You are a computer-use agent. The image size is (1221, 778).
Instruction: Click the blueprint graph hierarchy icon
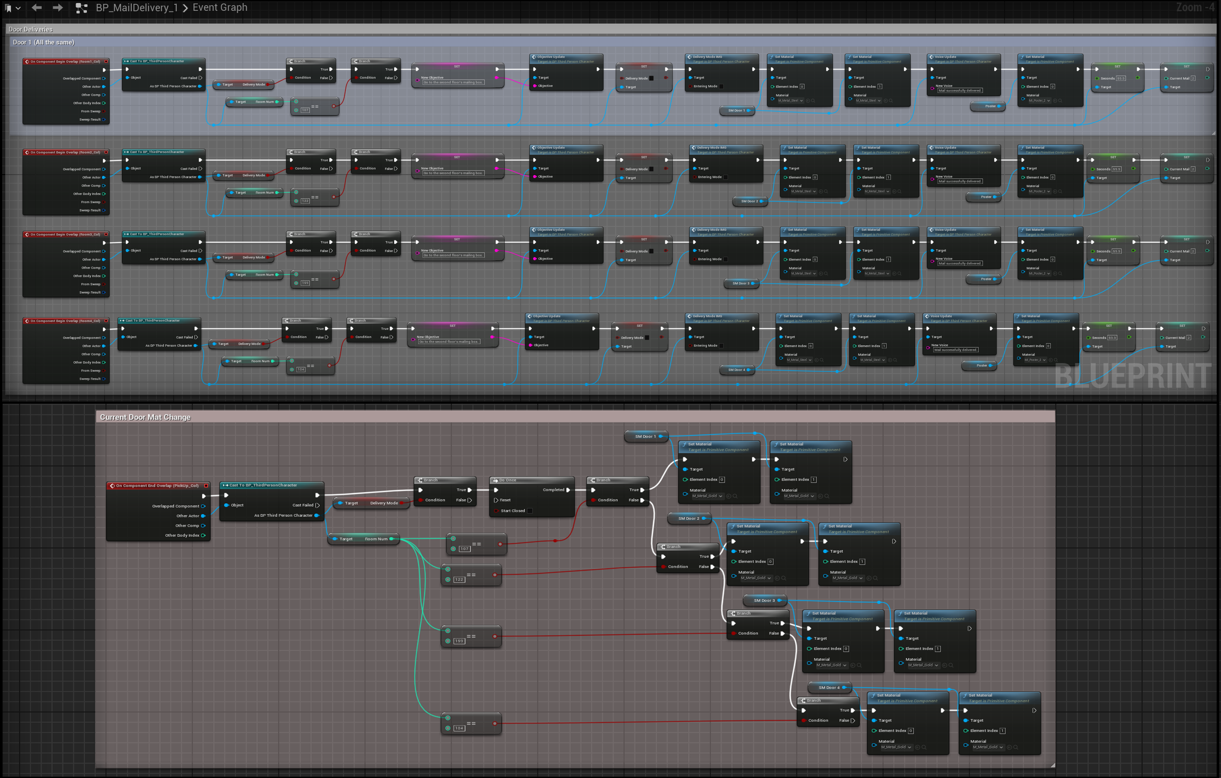coord(81,8)
